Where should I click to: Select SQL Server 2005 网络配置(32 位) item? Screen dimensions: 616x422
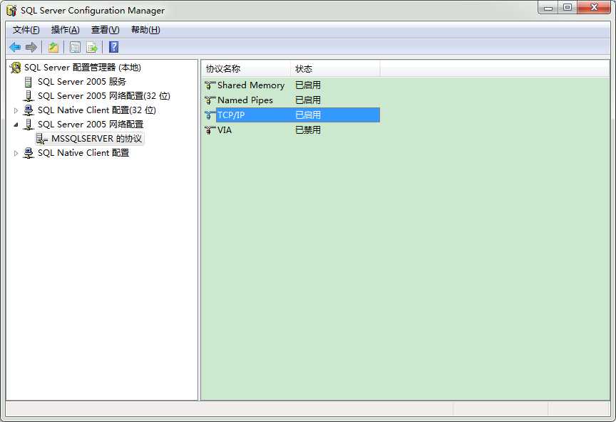point(103,96)
